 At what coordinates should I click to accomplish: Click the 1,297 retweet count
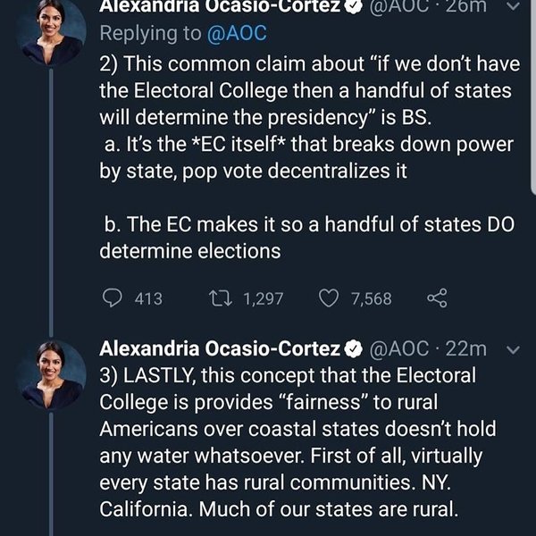[x=263, y=298]
